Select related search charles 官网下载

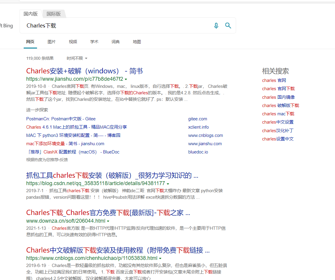(278, 89)
